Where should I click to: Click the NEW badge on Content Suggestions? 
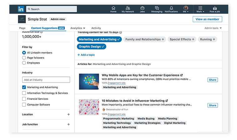tap(61, 28)
